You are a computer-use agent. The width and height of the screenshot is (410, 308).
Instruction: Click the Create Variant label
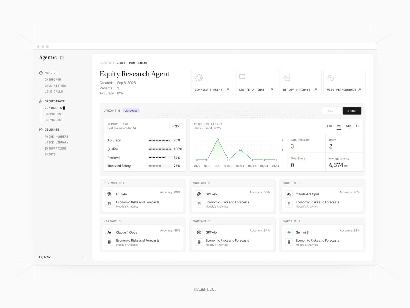click(x=252, y=90)
